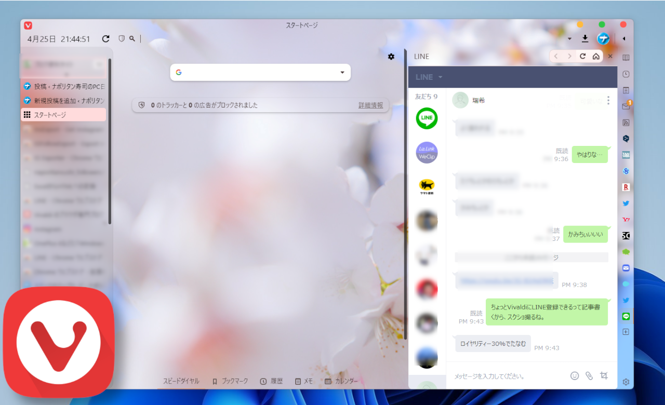Open the cyan bubble web panel
This screenshot has width=665, height=405.
coord(626,284)
